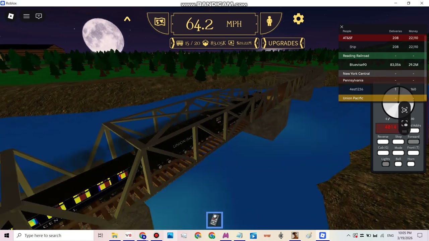This screenshot has width=429, height=241.
Task: Open File Explorer from the taskbar
Action: pyautogui.click(x=114, y=235)
